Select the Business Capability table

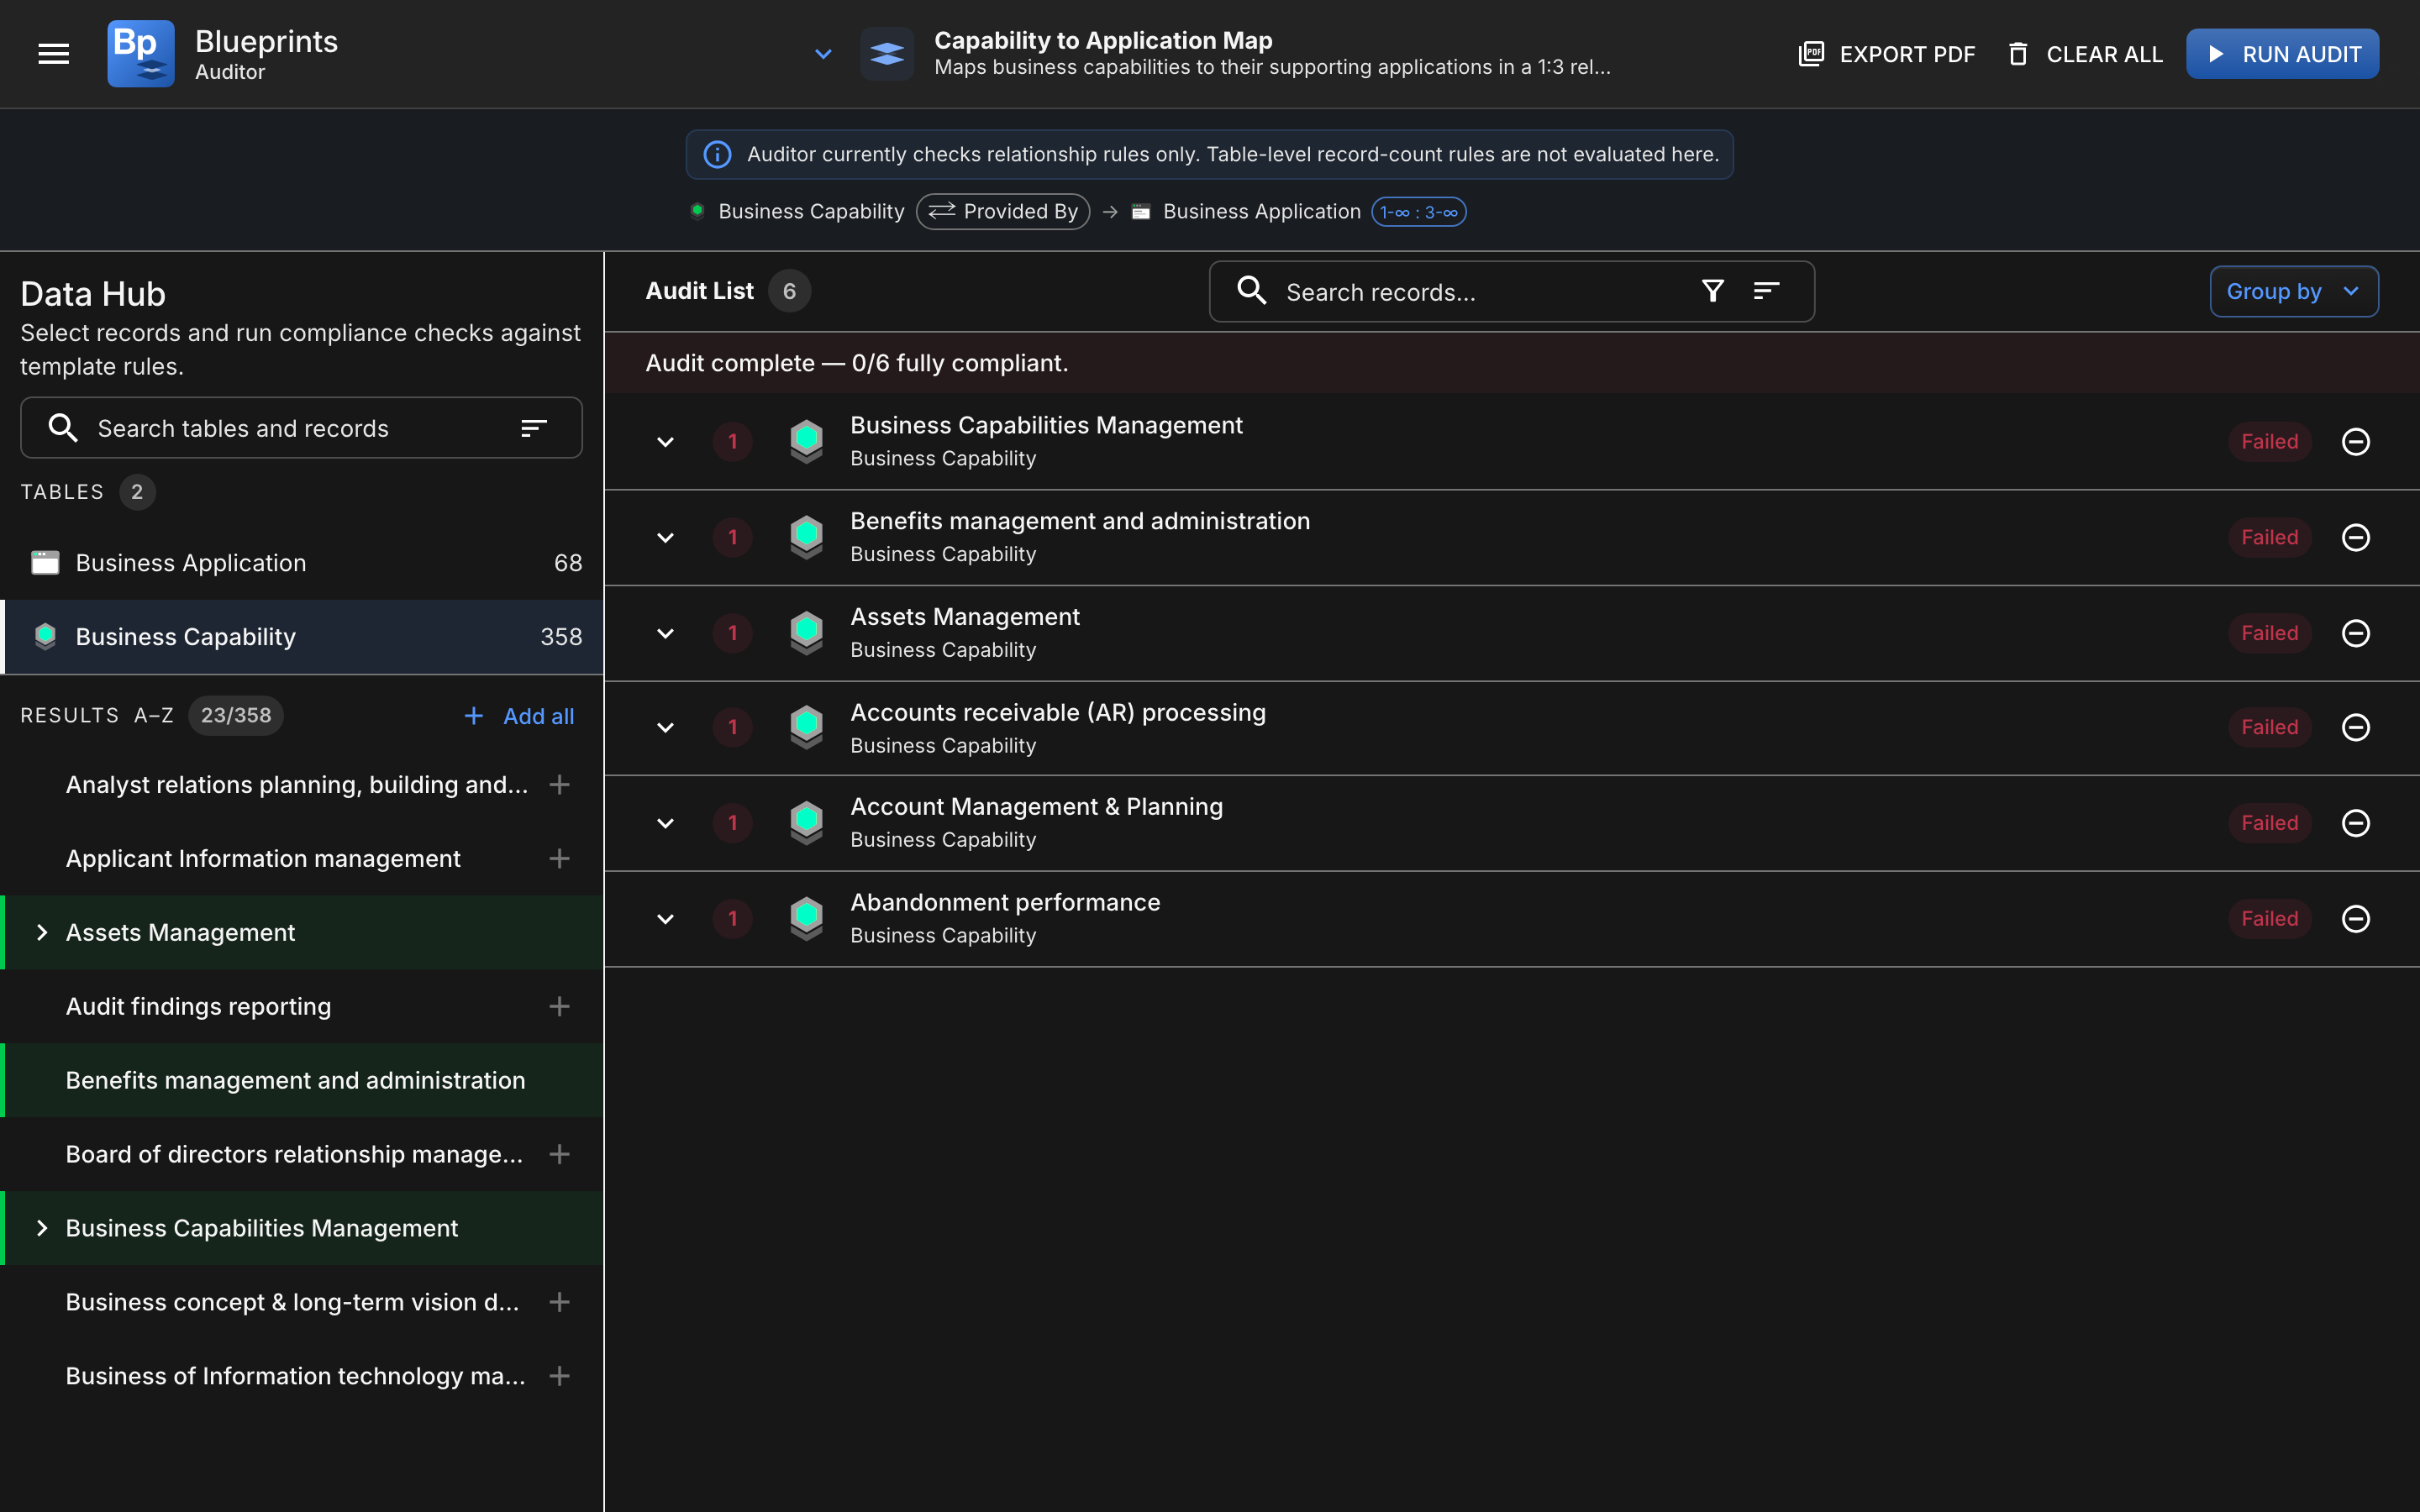pyautogui.click(x=301, y=637)
